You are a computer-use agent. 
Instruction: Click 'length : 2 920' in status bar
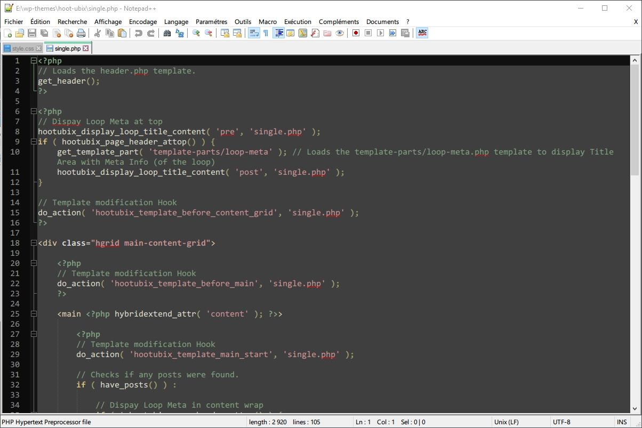[x=268, y=422]
